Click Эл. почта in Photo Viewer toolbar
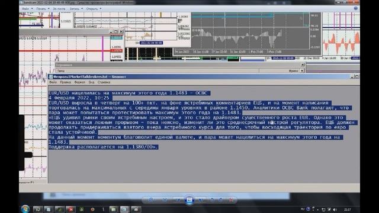Viewport: 379px width, 213px height. pos(59,8)
